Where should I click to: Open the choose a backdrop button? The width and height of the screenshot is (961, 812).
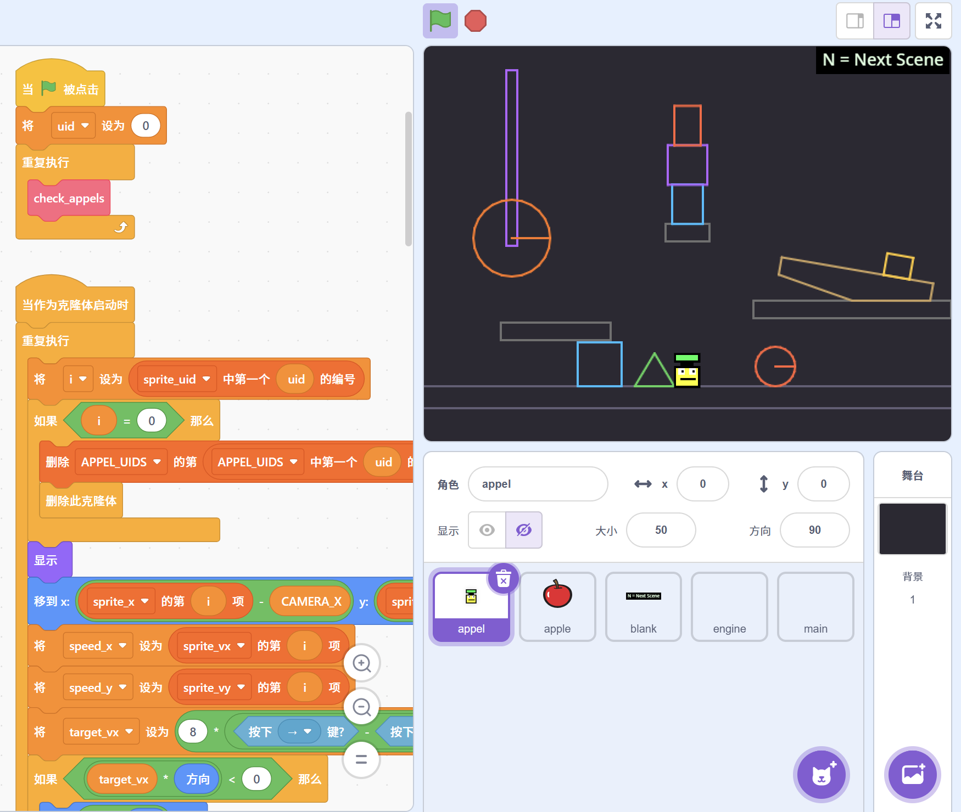tap(912, 775)
